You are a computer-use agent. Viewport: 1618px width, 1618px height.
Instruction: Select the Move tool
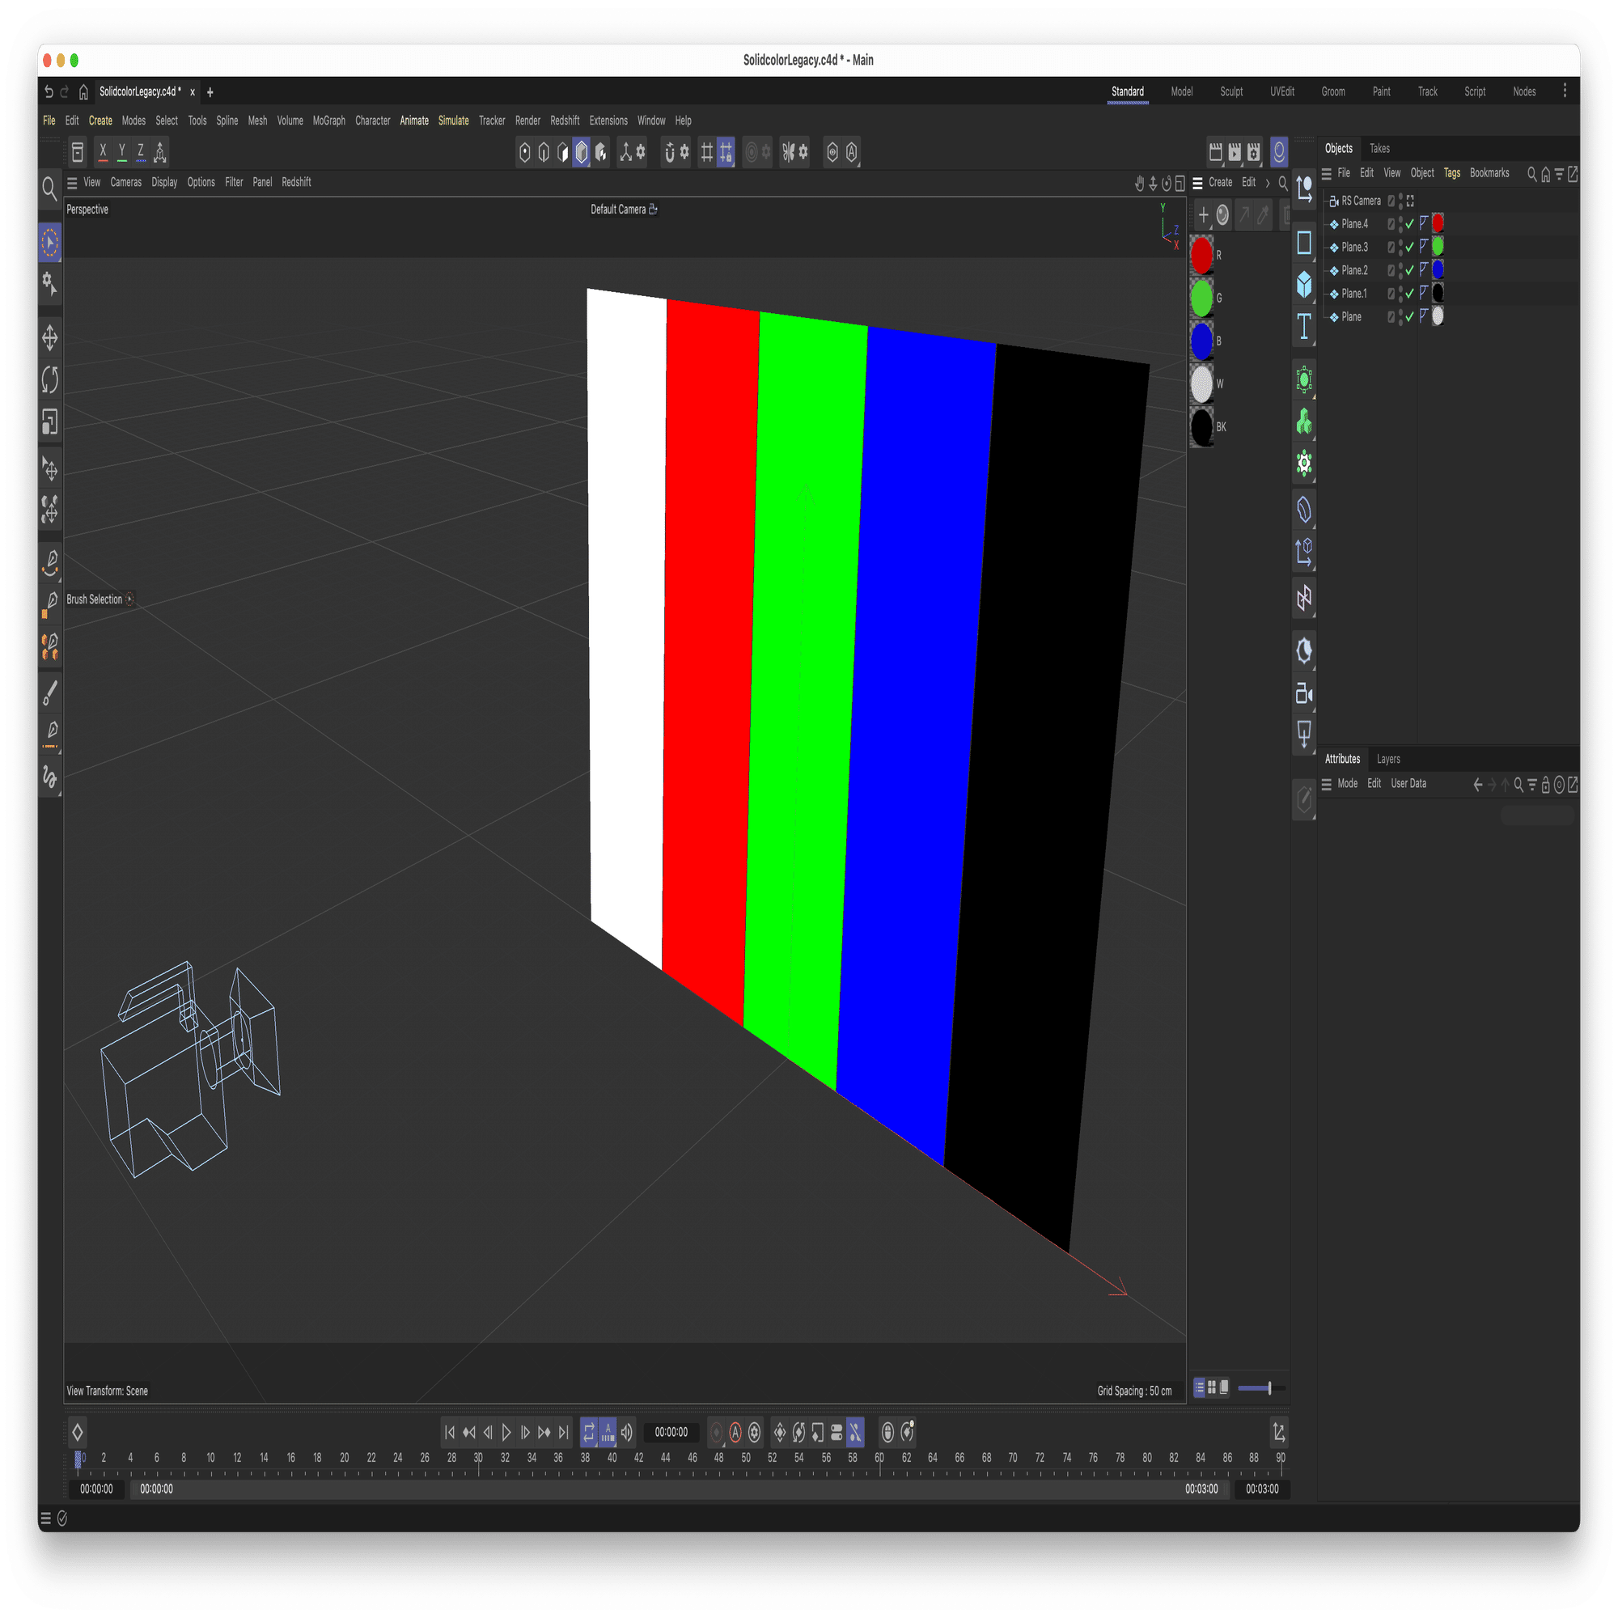49,337
